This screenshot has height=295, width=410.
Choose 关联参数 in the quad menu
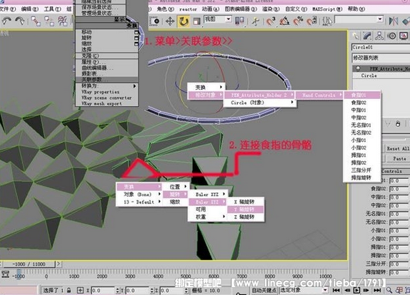coord(106,80)
